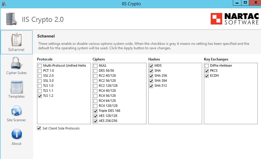
Task: Toggle the DES 56/56 cipher checkbox
Action: [95, 71]
